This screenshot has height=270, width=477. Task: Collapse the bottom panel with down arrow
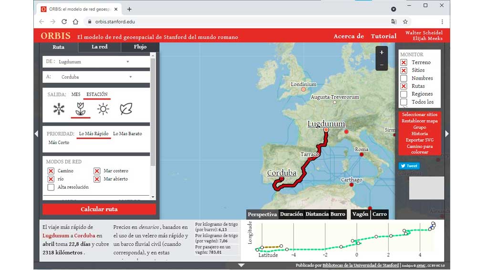[x=241, y=265]
